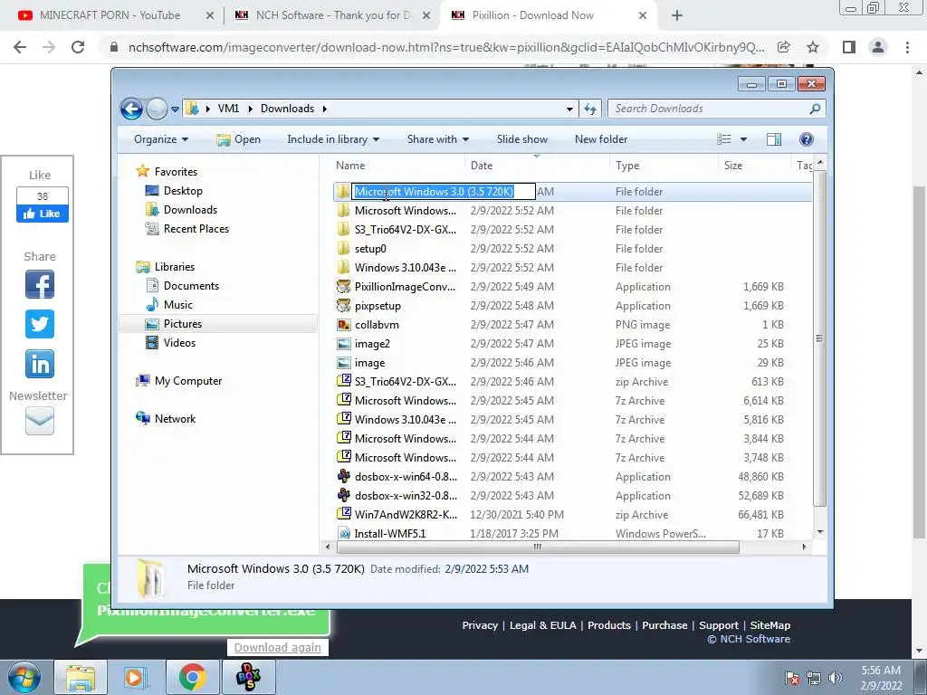Screen dimensions: 927x695
Task: Select S3_Trio64V2-DX-GX zip archive file
Action: point(572,382)
